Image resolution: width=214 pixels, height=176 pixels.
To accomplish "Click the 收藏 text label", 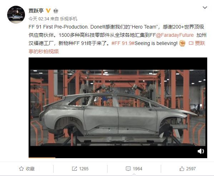I will tap(30, 169).
